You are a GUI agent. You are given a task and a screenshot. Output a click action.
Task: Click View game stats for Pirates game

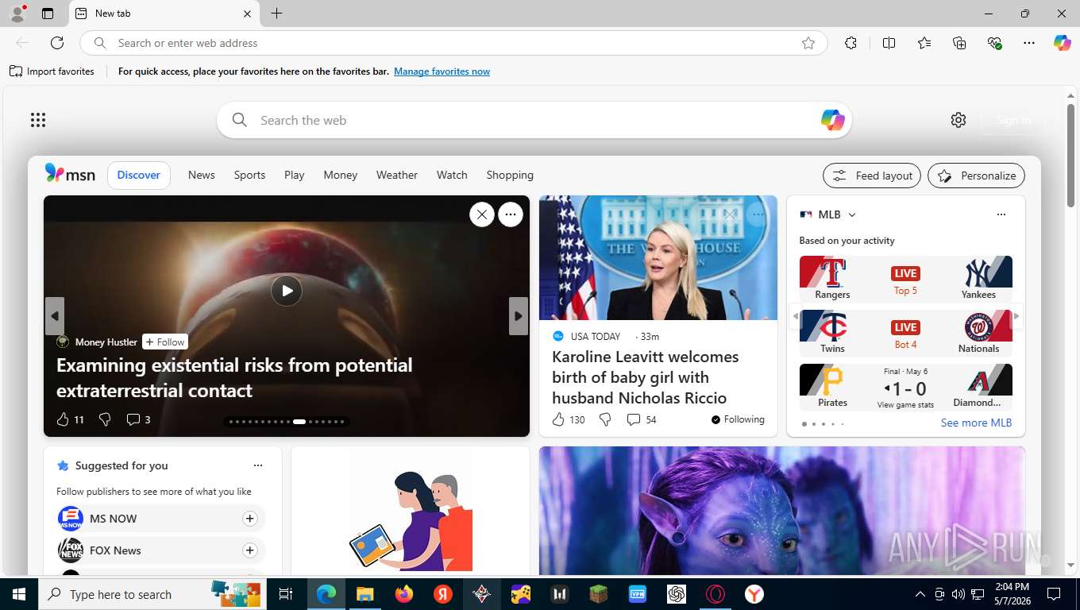click(x=905, y=405)
